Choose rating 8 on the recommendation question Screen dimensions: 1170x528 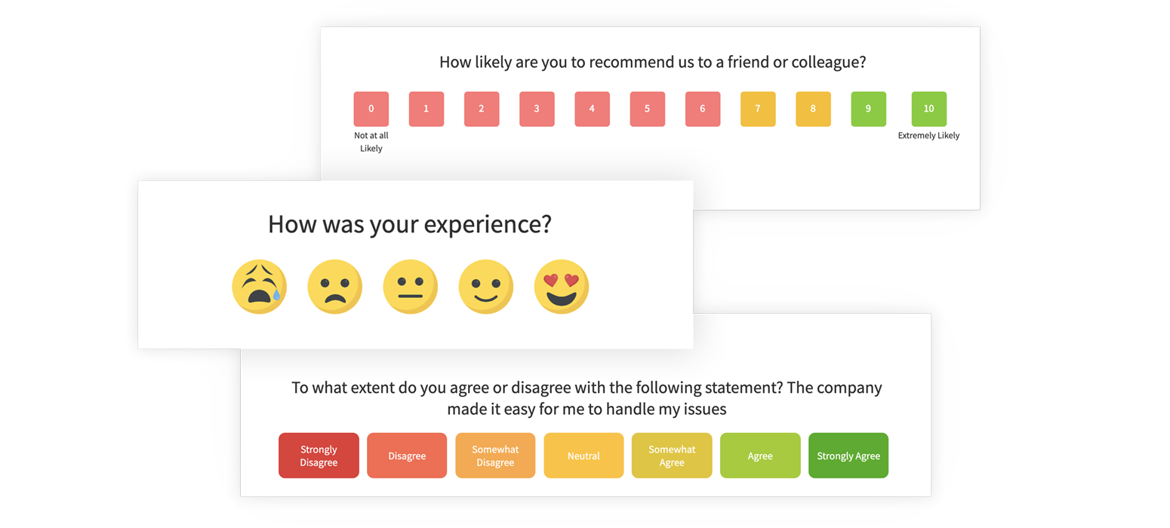point(813,109)
